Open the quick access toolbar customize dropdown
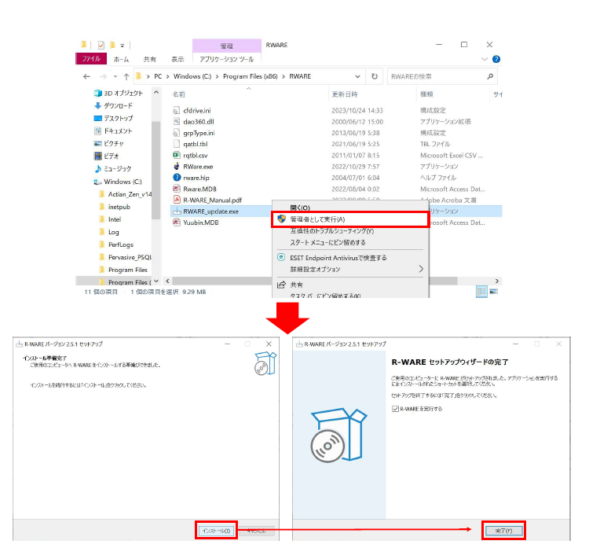Screen dimensions: 589x559 [122, 46]
